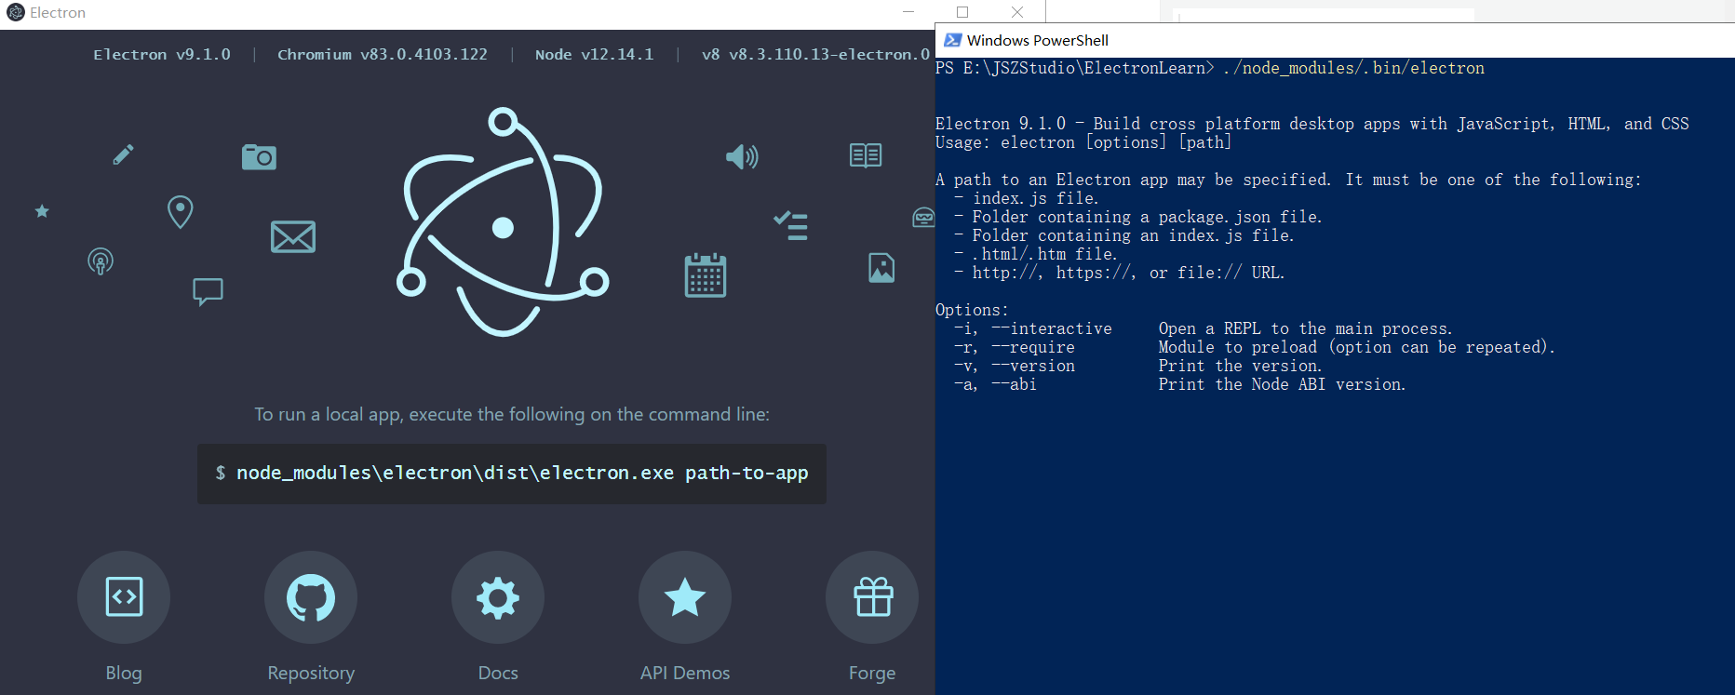Viewport: 1735px width, 695px height.
Task: Click the 'Chromium v83.0.4103.122' version text
Action: pyautogui.click(x=383, y=55)
